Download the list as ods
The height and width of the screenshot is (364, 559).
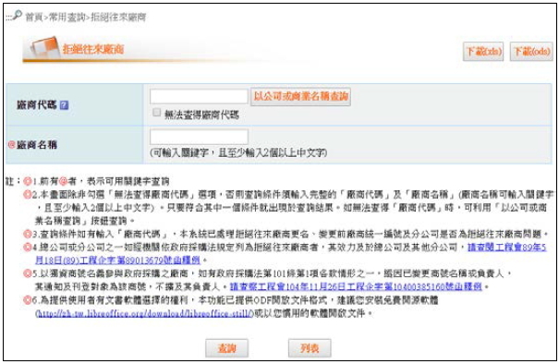click(x=531, y=52)
